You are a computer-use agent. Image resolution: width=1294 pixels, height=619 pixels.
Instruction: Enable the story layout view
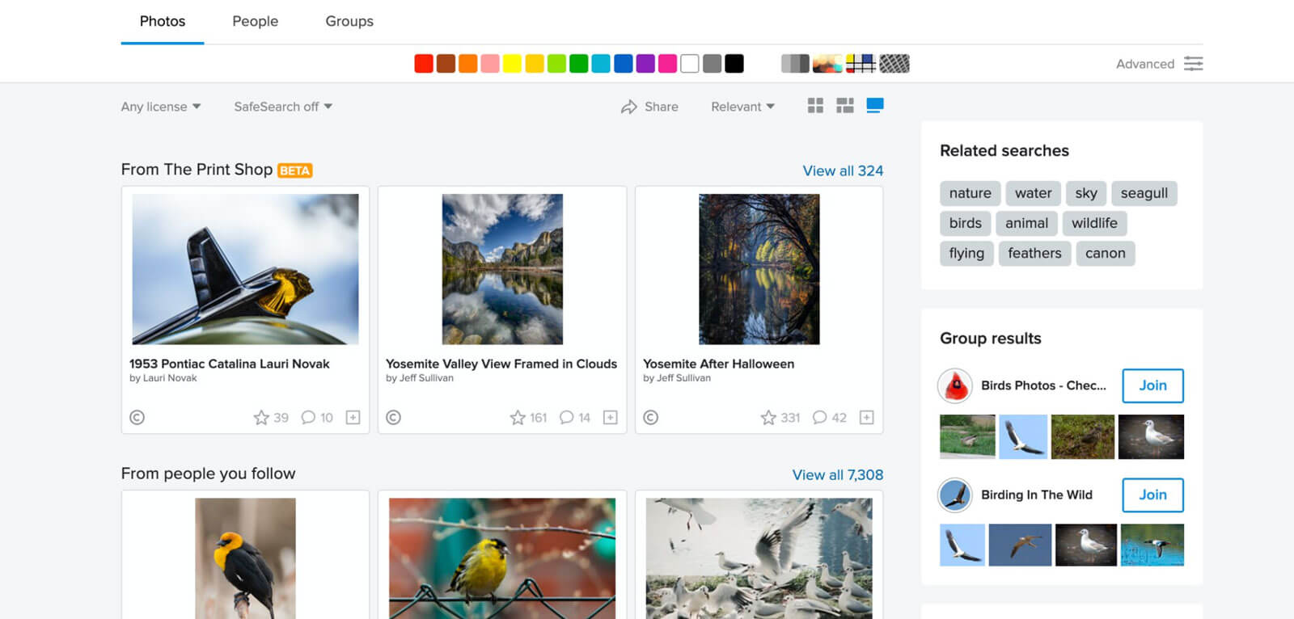[875, 106]
